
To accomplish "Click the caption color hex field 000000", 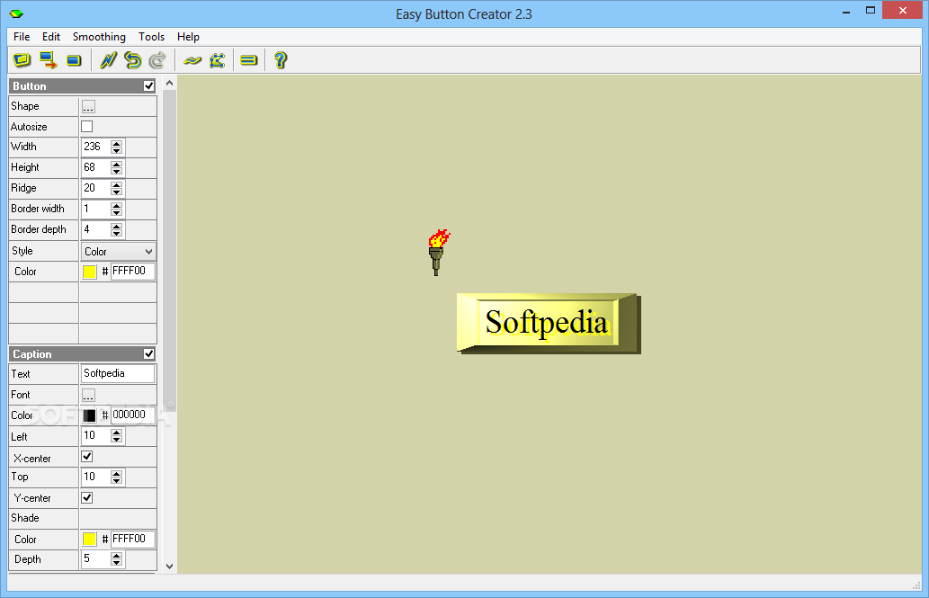I will (x=133, y=415).
